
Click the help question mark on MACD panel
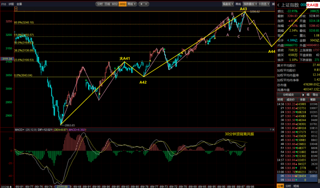pyautogui.click(x=270, y=130)
